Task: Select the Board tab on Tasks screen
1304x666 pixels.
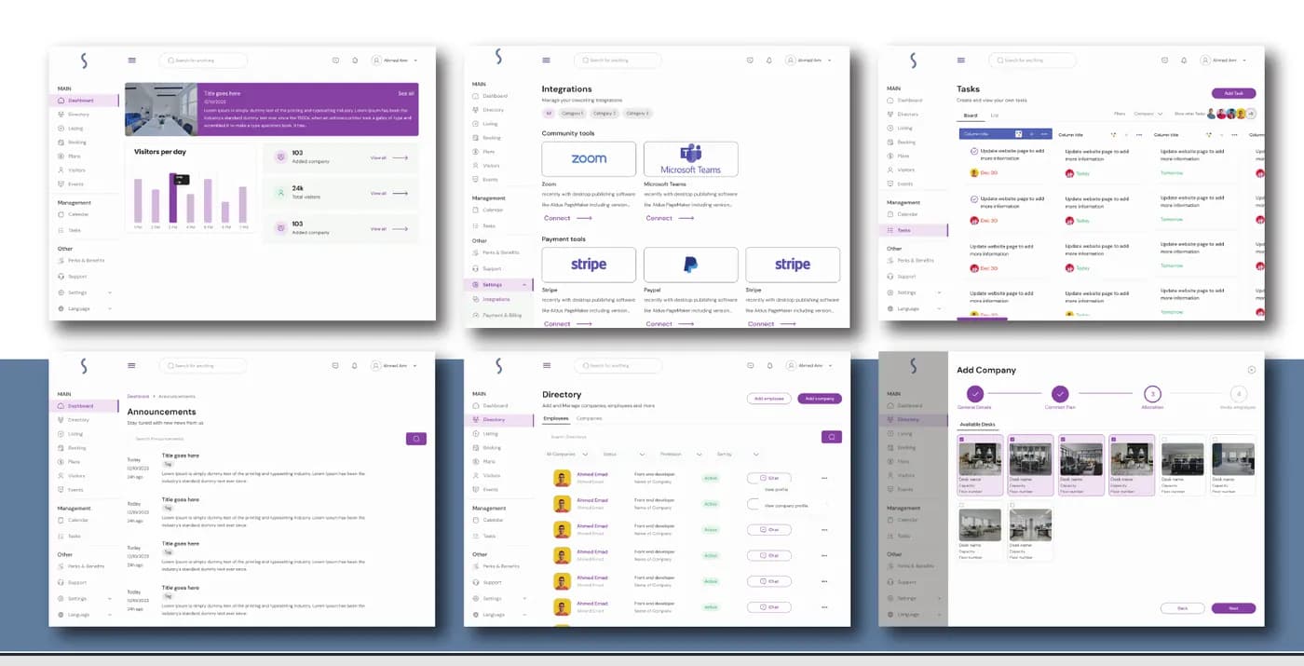Action: coord(971,116)
